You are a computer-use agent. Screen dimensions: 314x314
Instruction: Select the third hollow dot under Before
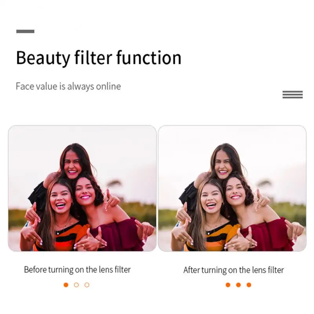(x=87, y=285)
